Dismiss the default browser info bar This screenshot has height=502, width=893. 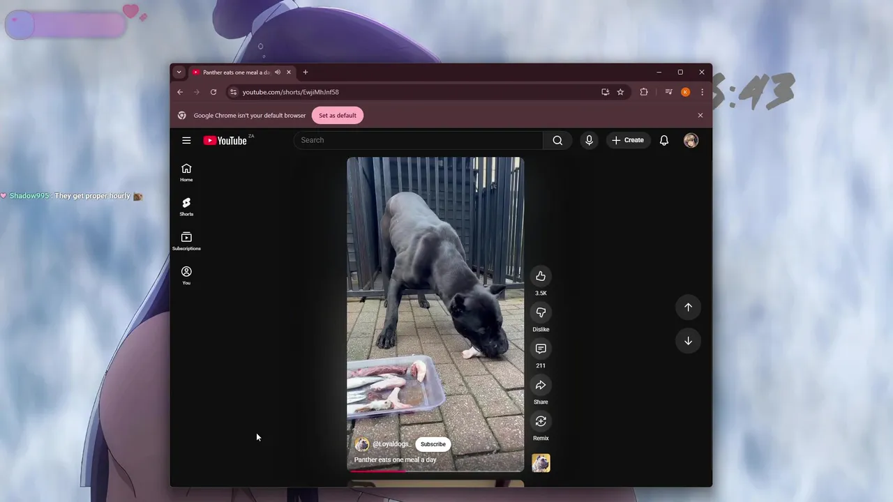(x=700, y=116)
